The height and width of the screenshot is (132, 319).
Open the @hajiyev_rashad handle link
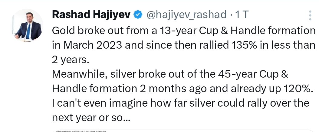[x=186, y=14]
